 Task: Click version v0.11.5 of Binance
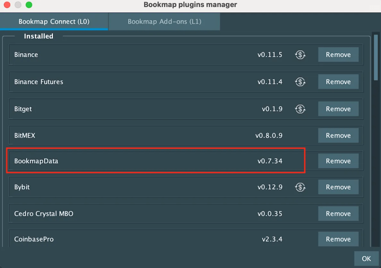270,55
